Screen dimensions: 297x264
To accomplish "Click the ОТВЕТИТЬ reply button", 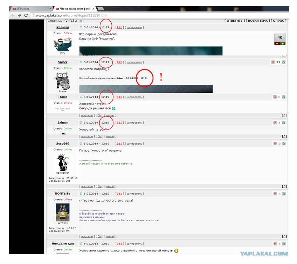I will point(235,21).
